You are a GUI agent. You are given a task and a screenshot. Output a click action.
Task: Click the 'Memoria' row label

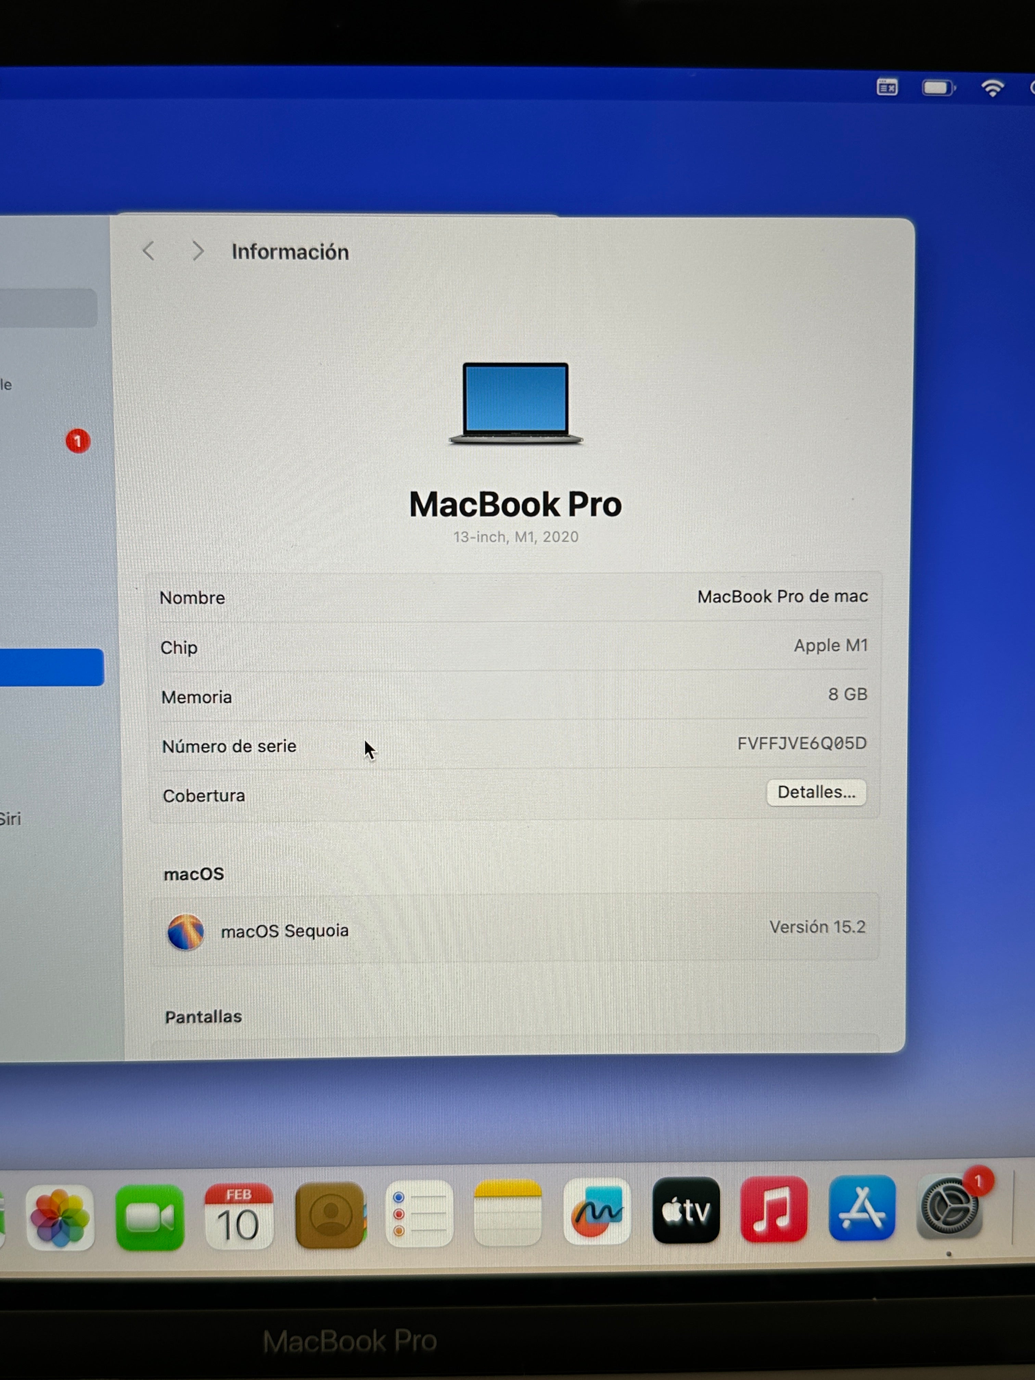[196, 697]
